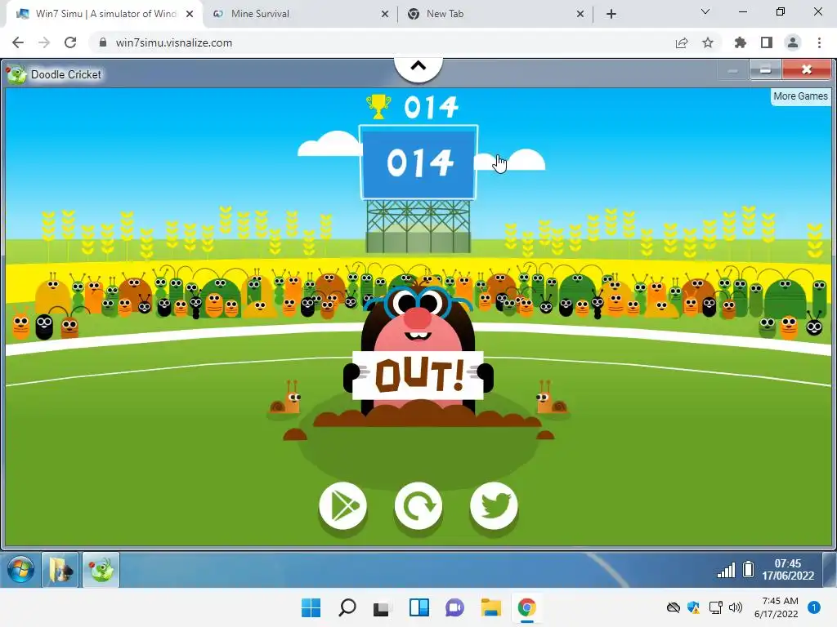This screenshot has height=627, width=837.
Task: Toggle Chrome side panel icon
Action: click(767, 42)
